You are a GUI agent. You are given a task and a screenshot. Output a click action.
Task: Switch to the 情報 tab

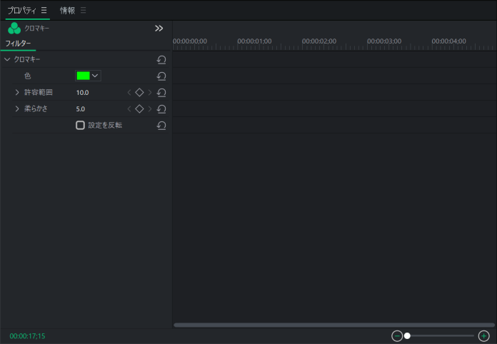[67, 10]
